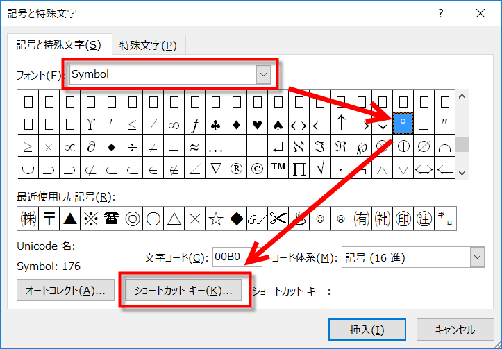The image size is (502, 349).
Task: Choose the telephone symbol in recent symbols
Action: tap(111, 219)
